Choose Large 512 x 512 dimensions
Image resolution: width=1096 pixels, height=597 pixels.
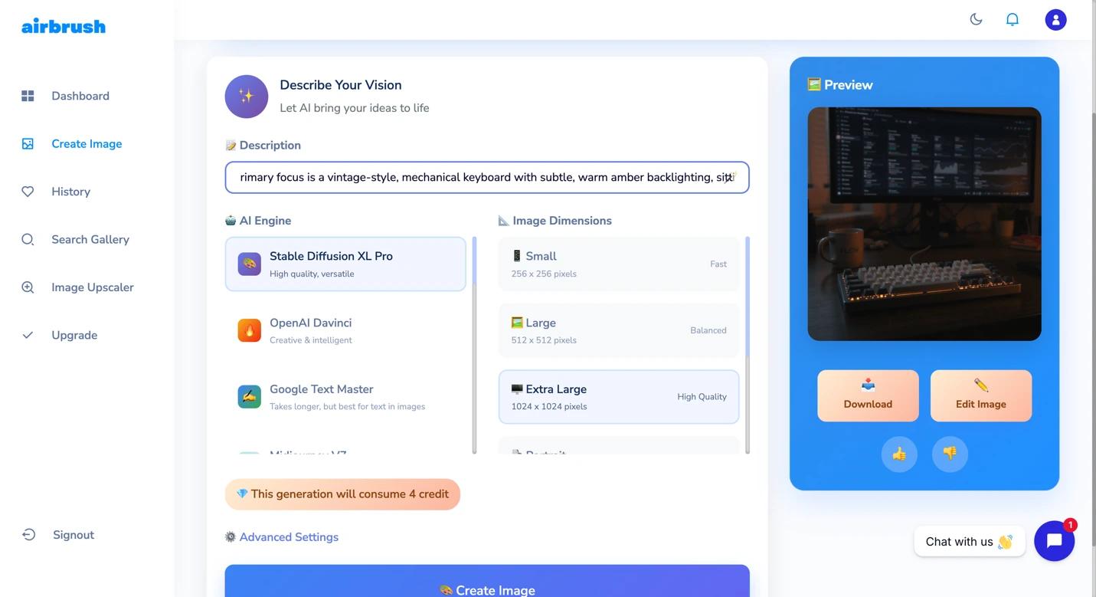click(x=619, y=330)
